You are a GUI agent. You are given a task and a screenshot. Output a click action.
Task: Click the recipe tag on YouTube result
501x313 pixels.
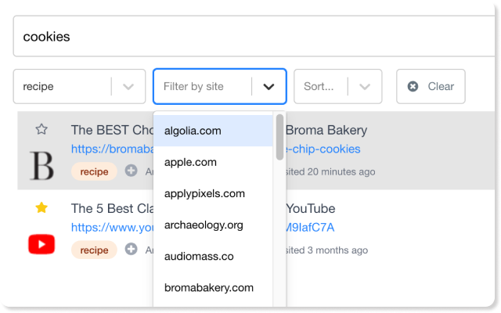[94, 250]
